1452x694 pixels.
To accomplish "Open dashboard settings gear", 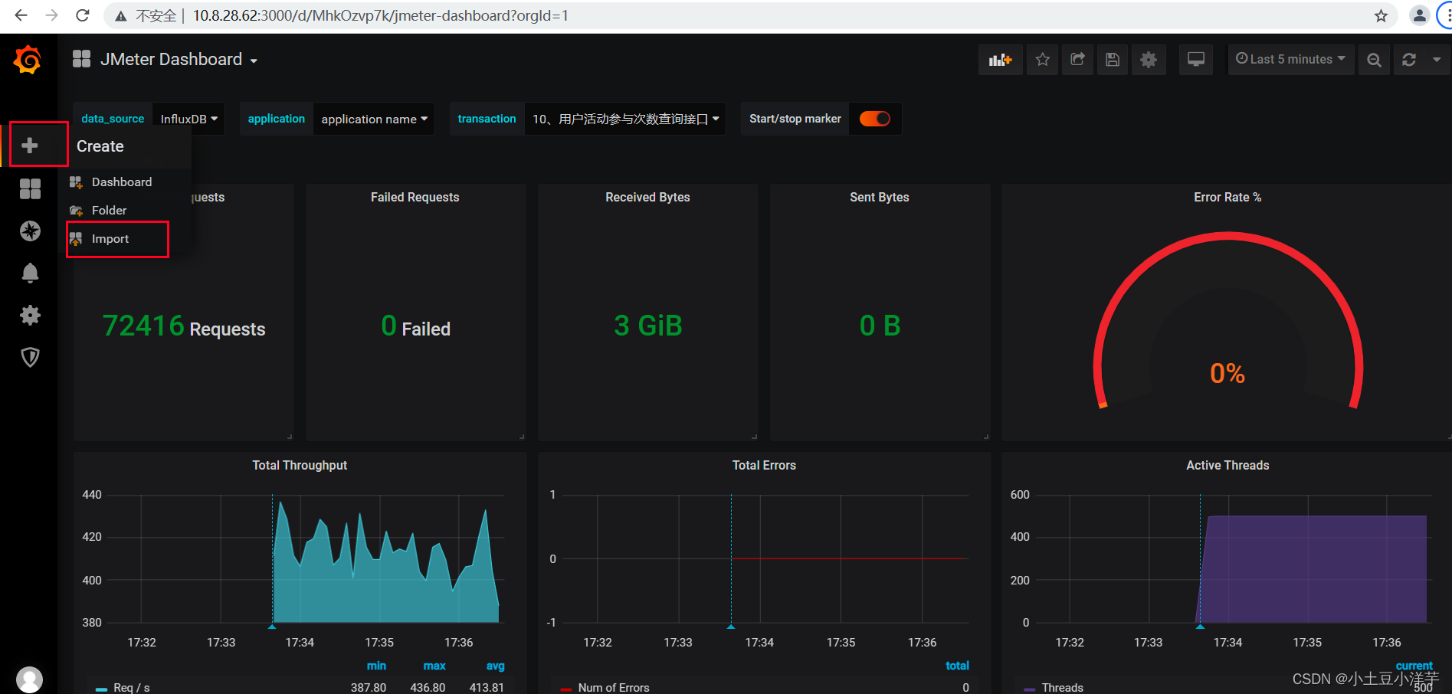I will point(1149,60).
